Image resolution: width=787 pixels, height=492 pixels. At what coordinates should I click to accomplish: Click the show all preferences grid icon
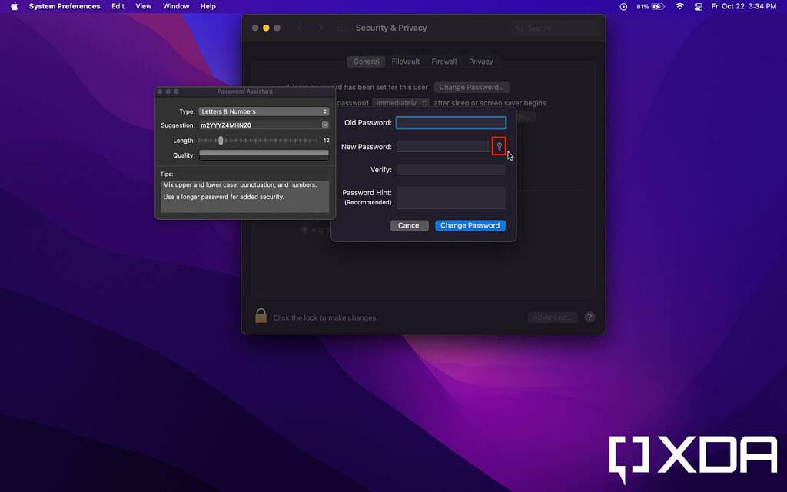(x=342, y=28)
